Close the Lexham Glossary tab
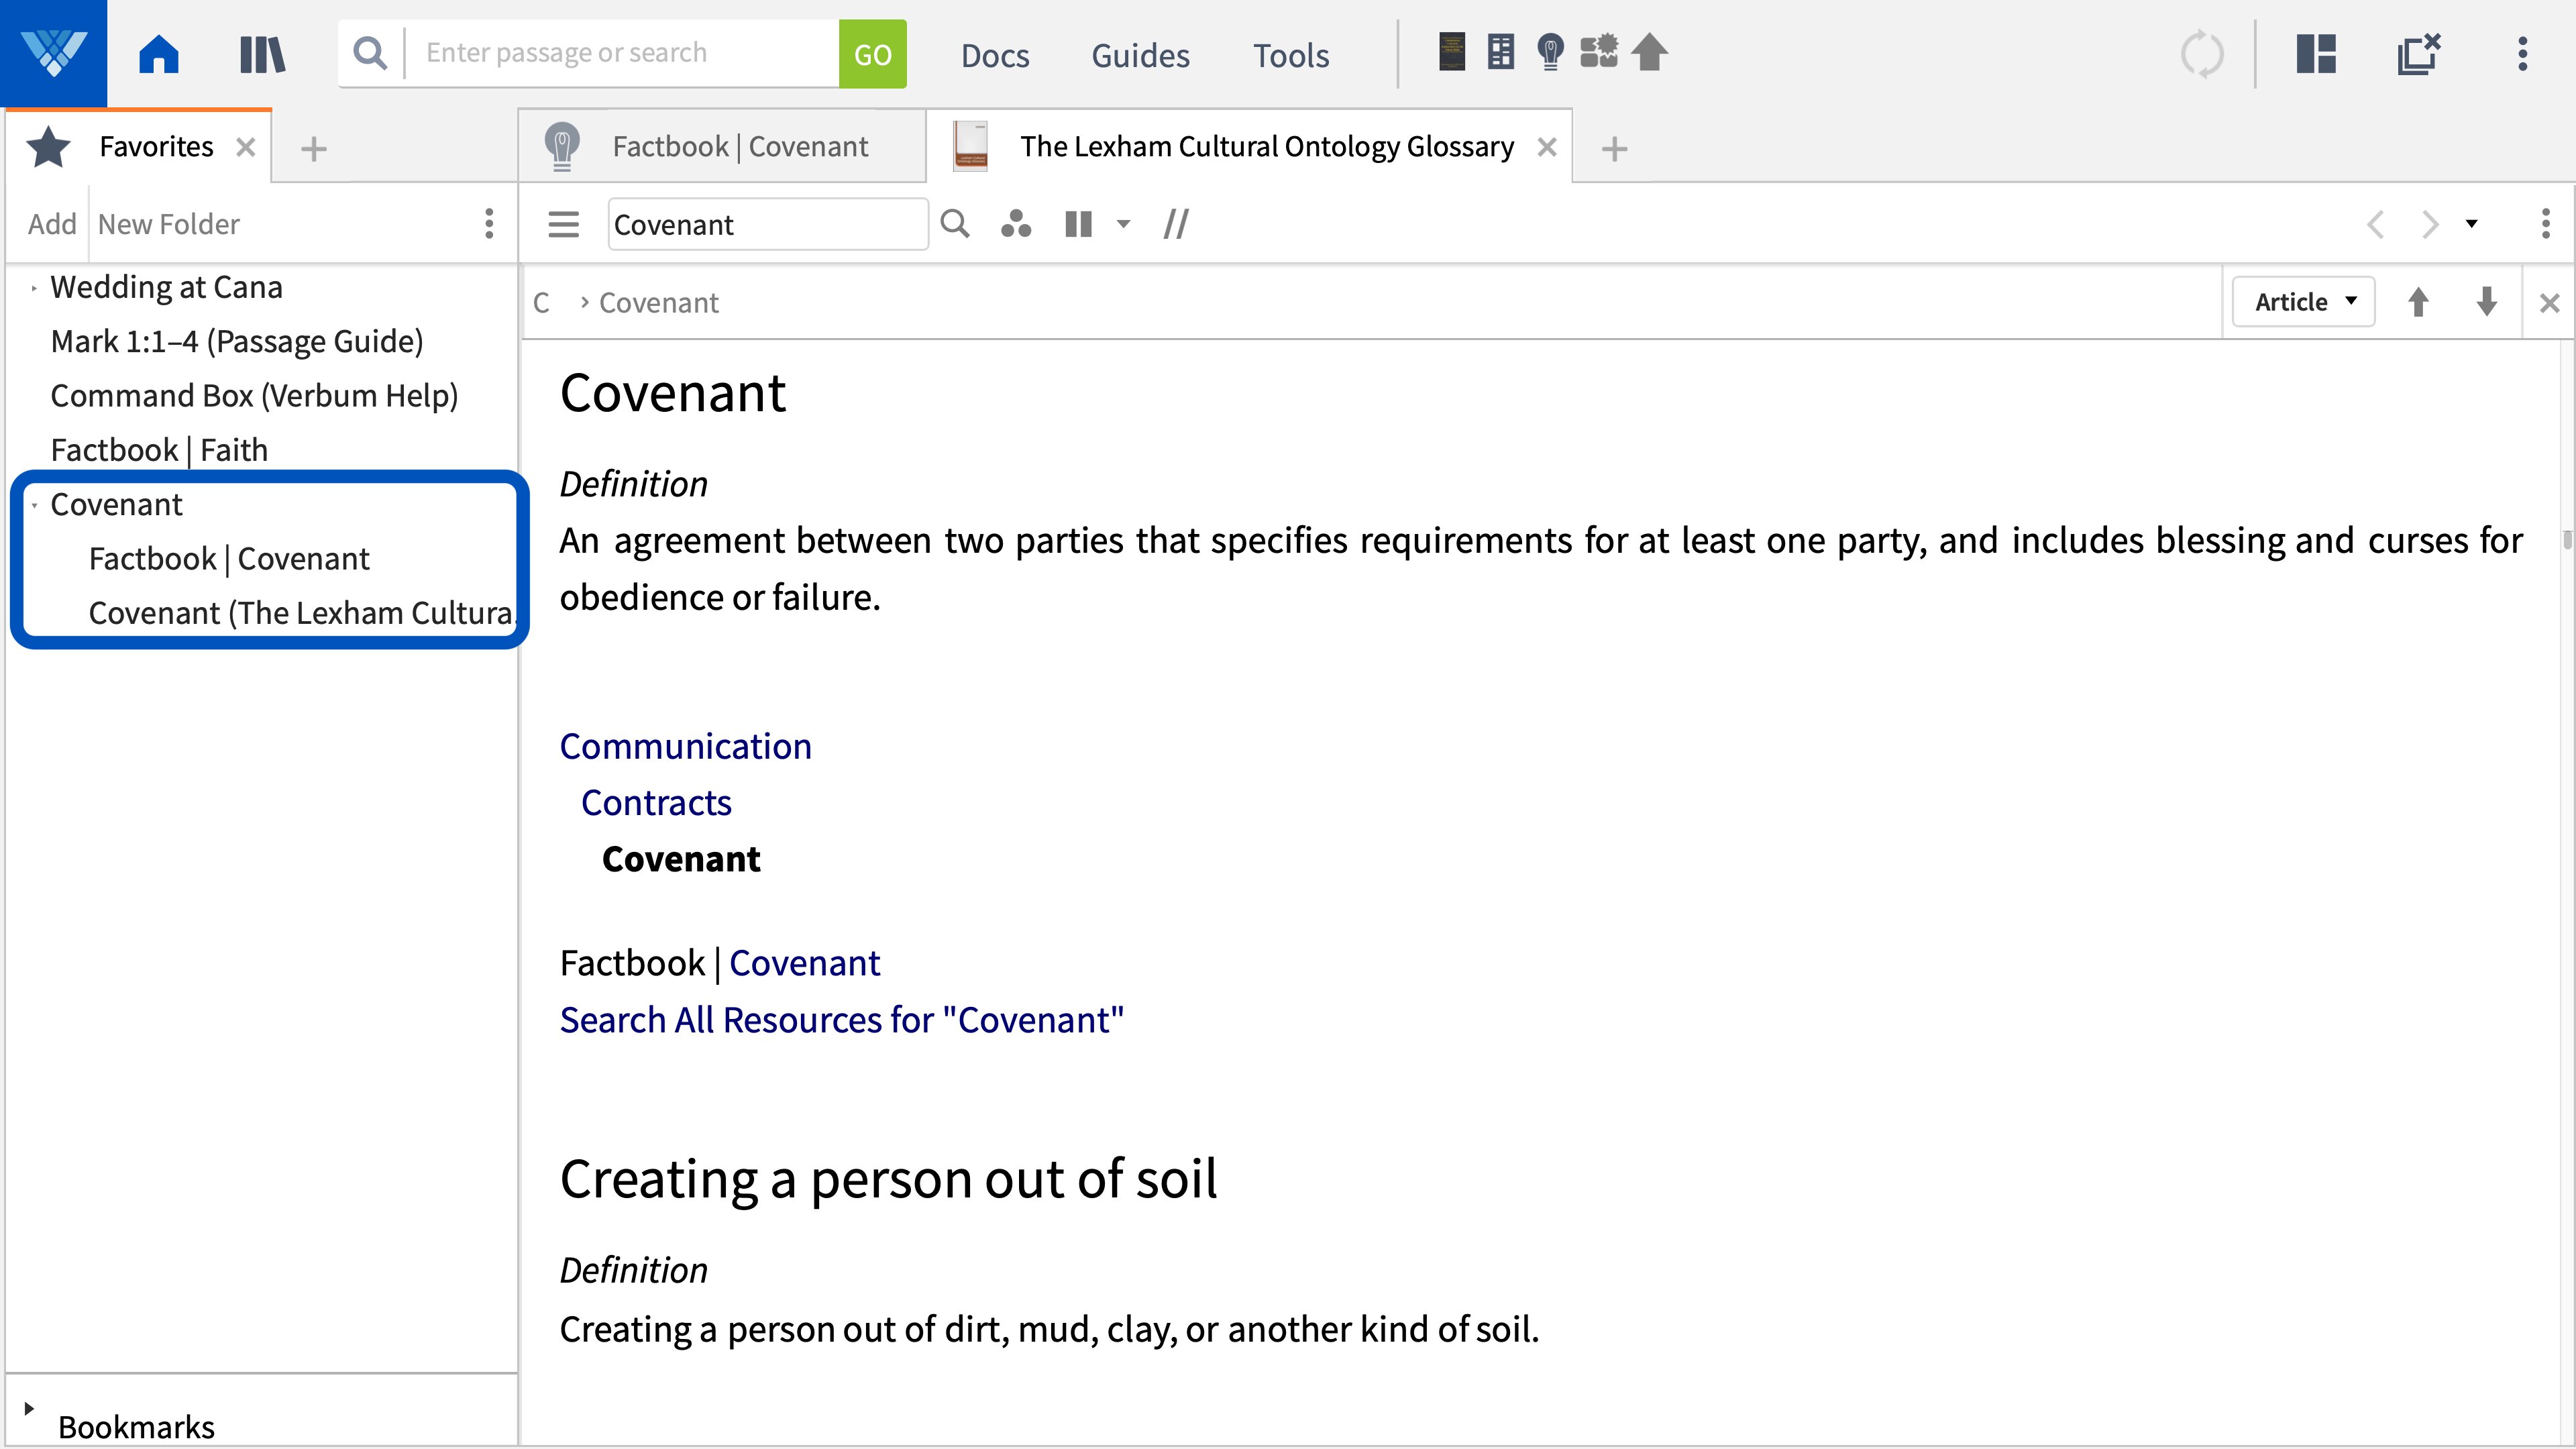Screen dimensions: 2576x1449 coord(1547,148)
